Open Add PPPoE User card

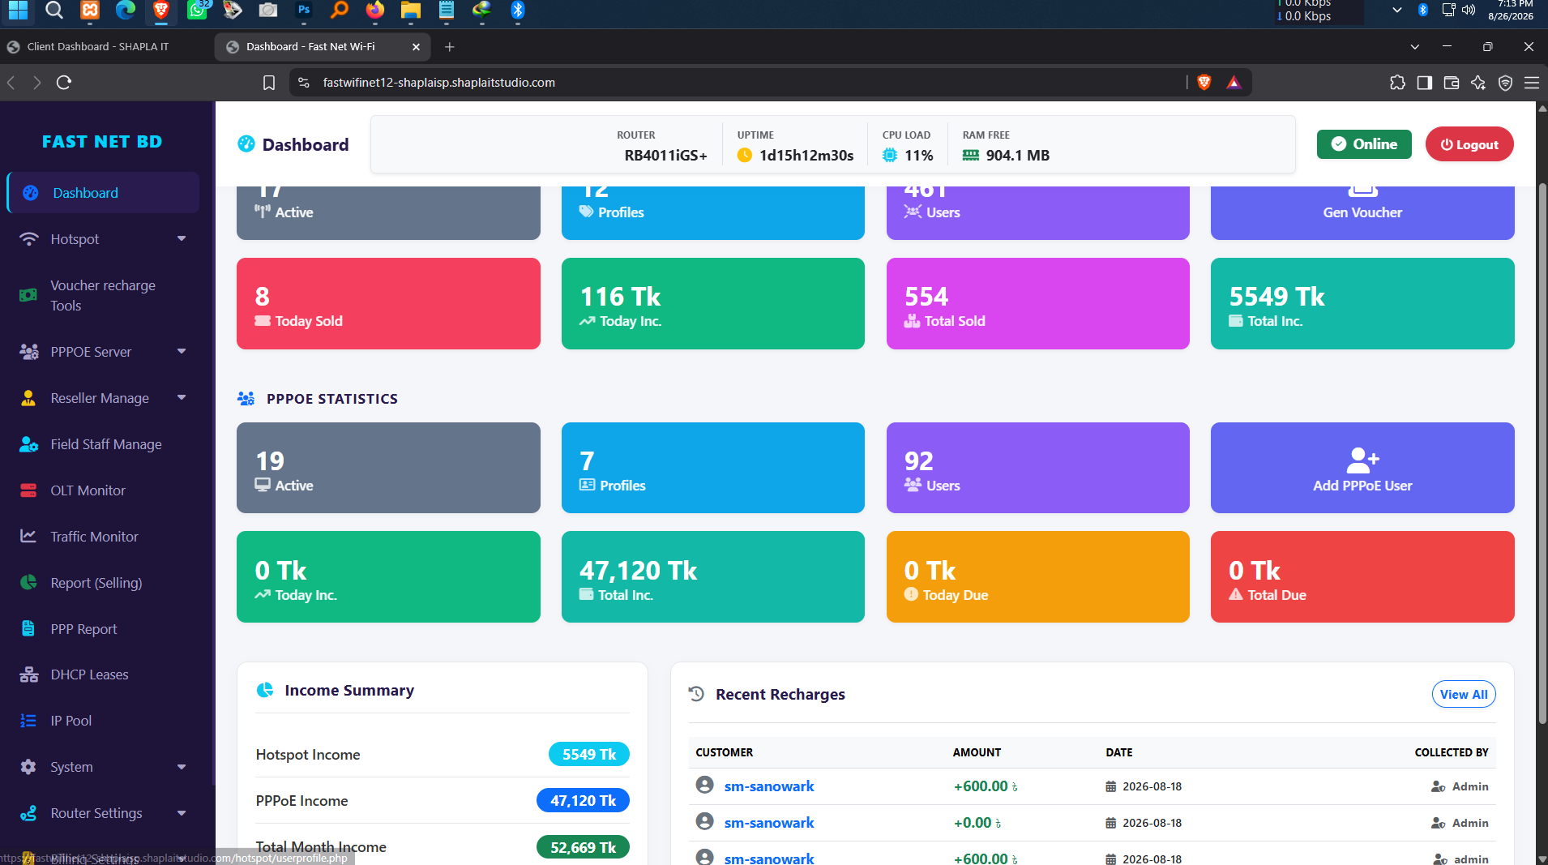(x=1362, y=468)
